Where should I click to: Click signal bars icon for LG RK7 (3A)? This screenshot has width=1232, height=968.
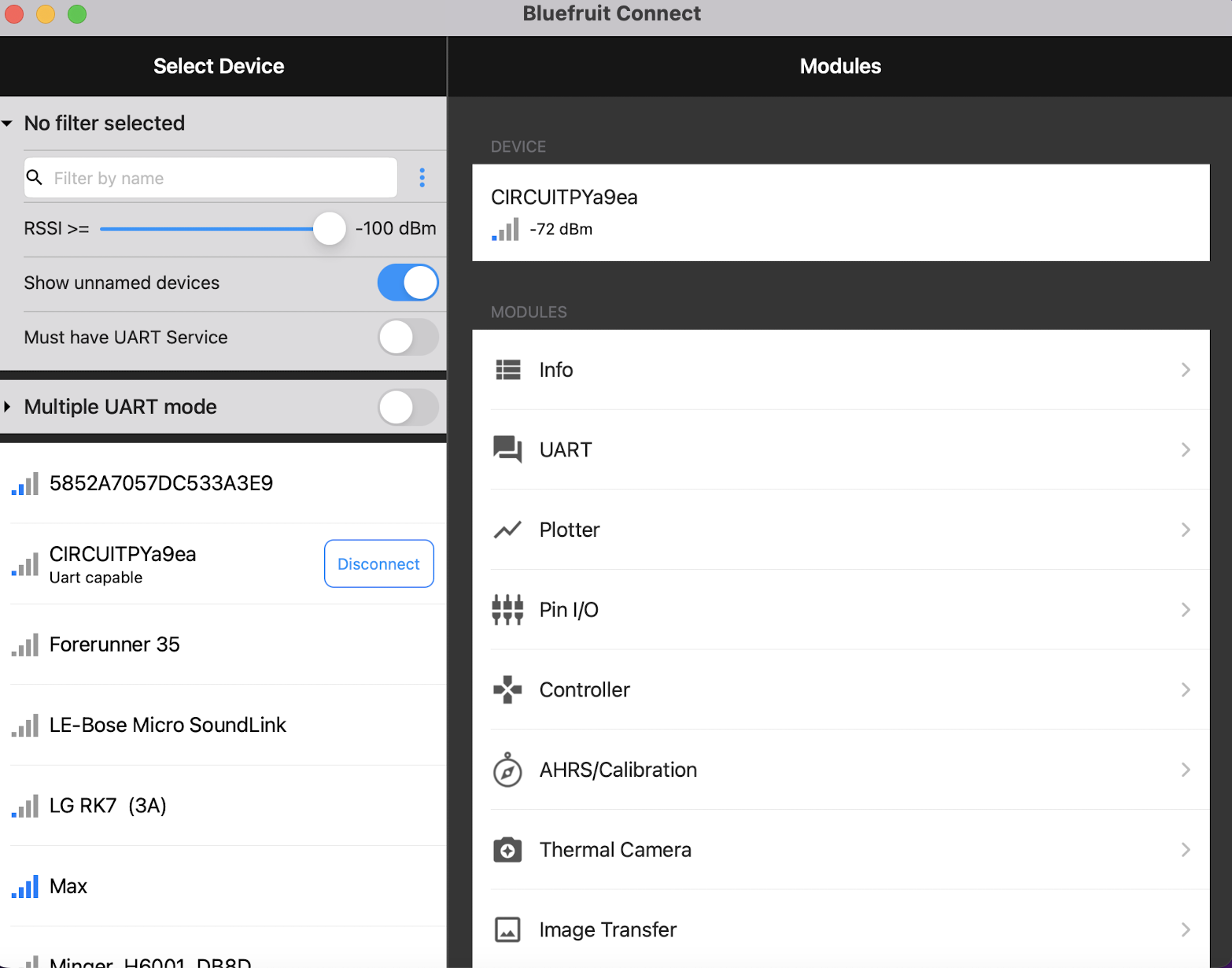(25, 807)
